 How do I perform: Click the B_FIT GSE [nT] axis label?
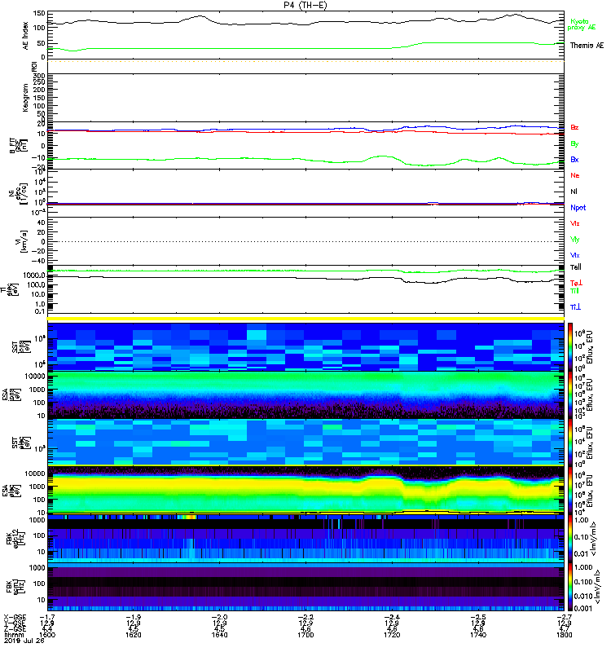tap(18, 146)
